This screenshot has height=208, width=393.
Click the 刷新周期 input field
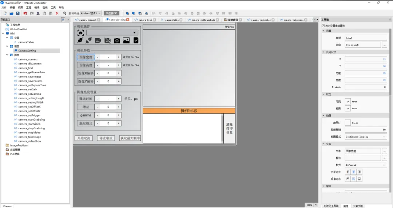366,130
